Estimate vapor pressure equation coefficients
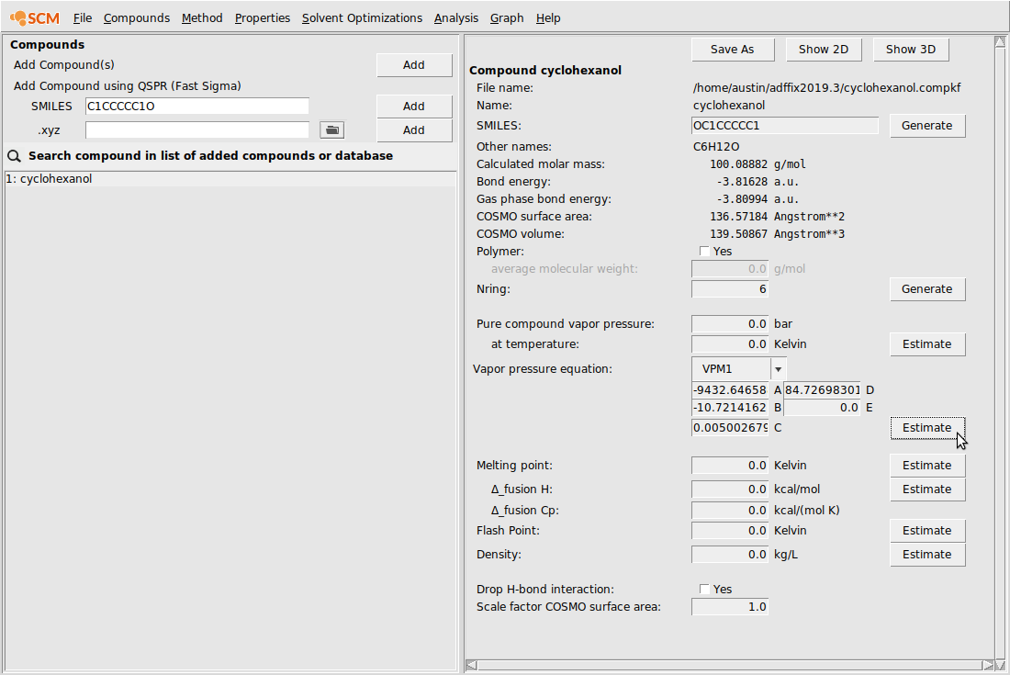This screenshot has width=1010, height=675. (x=927, y=428)
